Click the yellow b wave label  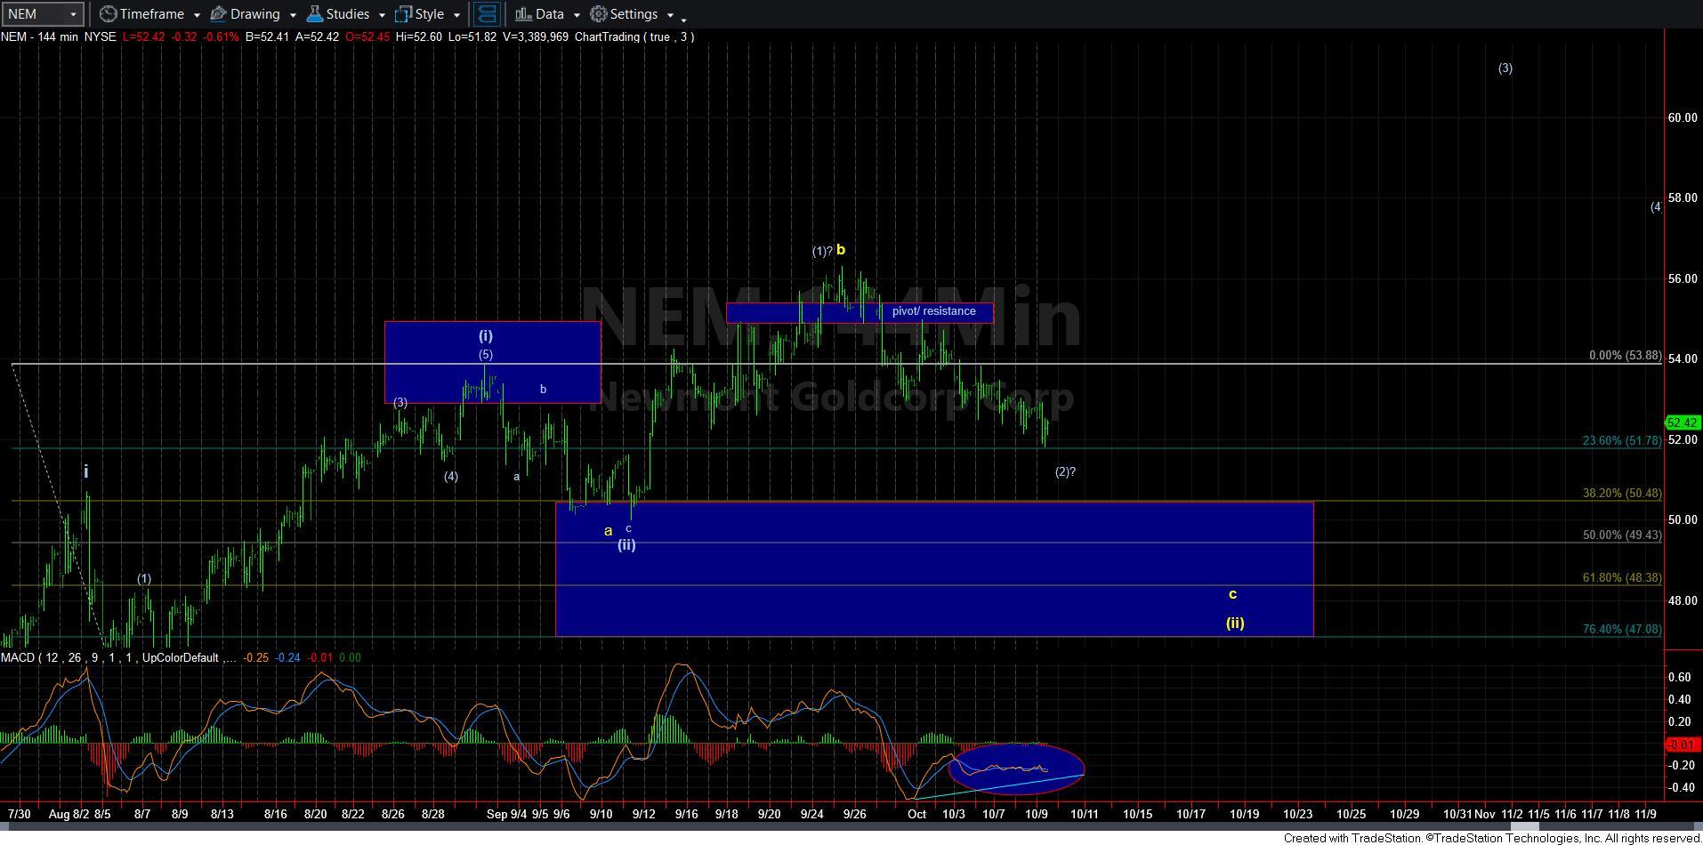(x=840, y=250)
